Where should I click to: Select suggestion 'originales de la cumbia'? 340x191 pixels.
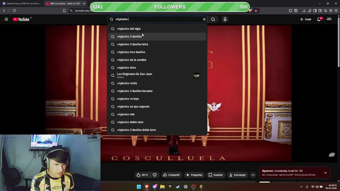(157, 60)
